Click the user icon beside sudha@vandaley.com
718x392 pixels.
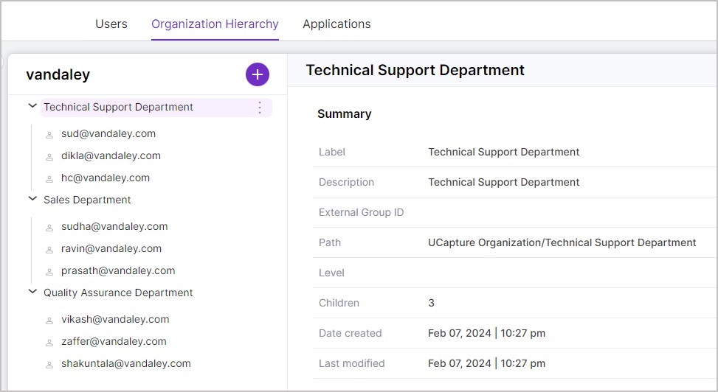[x=49, y=228]
